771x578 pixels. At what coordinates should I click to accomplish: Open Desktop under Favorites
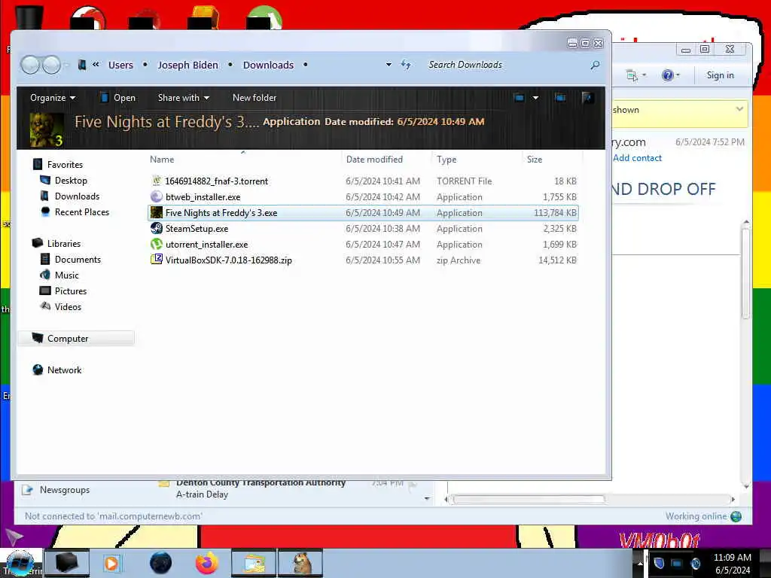point(71,181)
